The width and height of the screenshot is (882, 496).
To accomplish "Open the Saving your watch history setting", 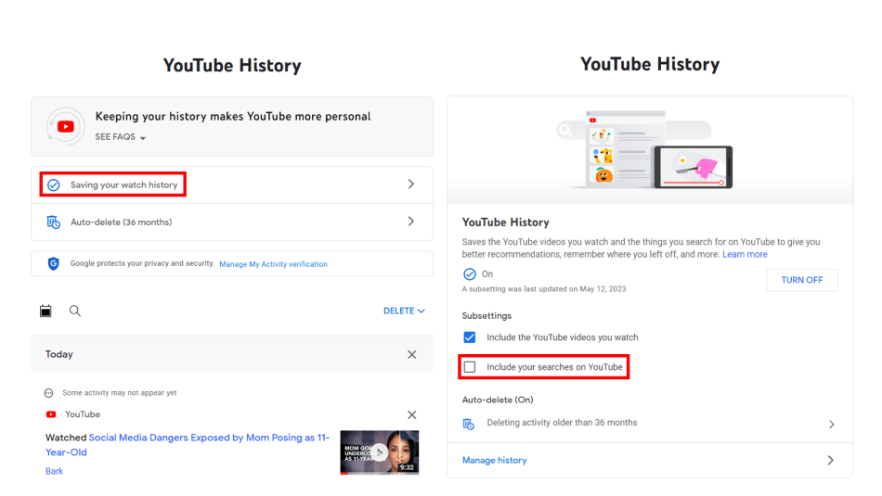I will (x=232, y=184).
